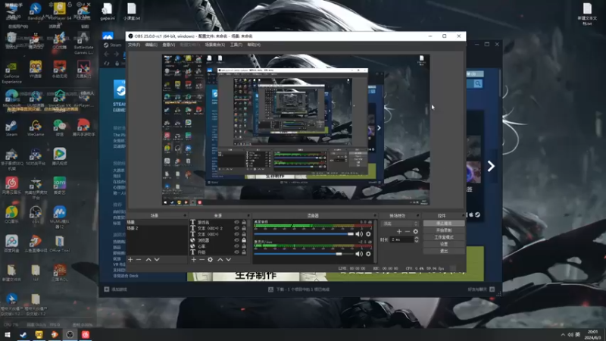Open Office Tool desktop icon

(x=60, y=243)
